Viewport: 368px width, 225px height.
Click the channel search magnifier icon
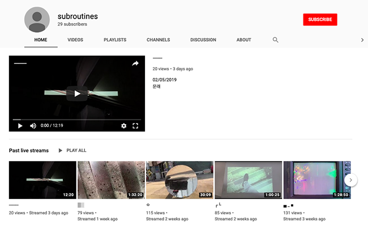[x=275, y=39]
